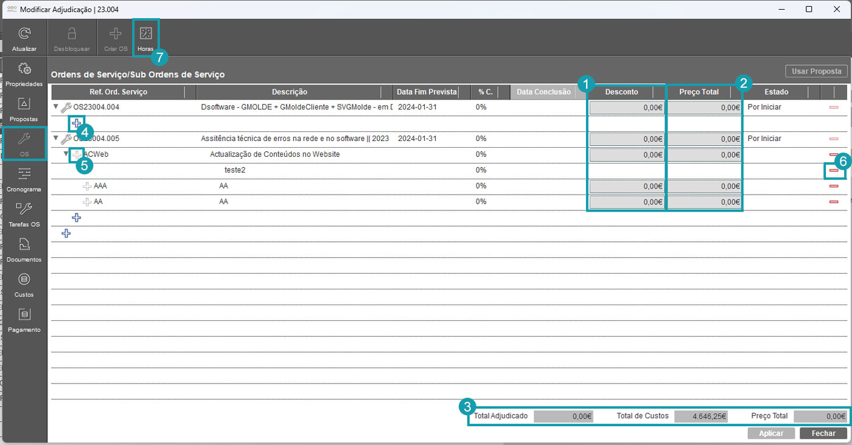Select the Assitência técnica de erros description
Viewport: 852px width, 445px height.
tap(295, 139)
